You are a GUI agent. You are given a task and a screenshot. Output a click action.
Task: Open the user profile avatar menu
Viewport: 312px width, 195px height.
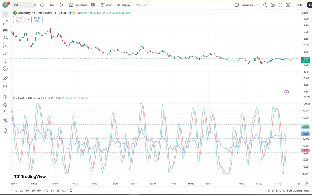[x=5, y=5]
